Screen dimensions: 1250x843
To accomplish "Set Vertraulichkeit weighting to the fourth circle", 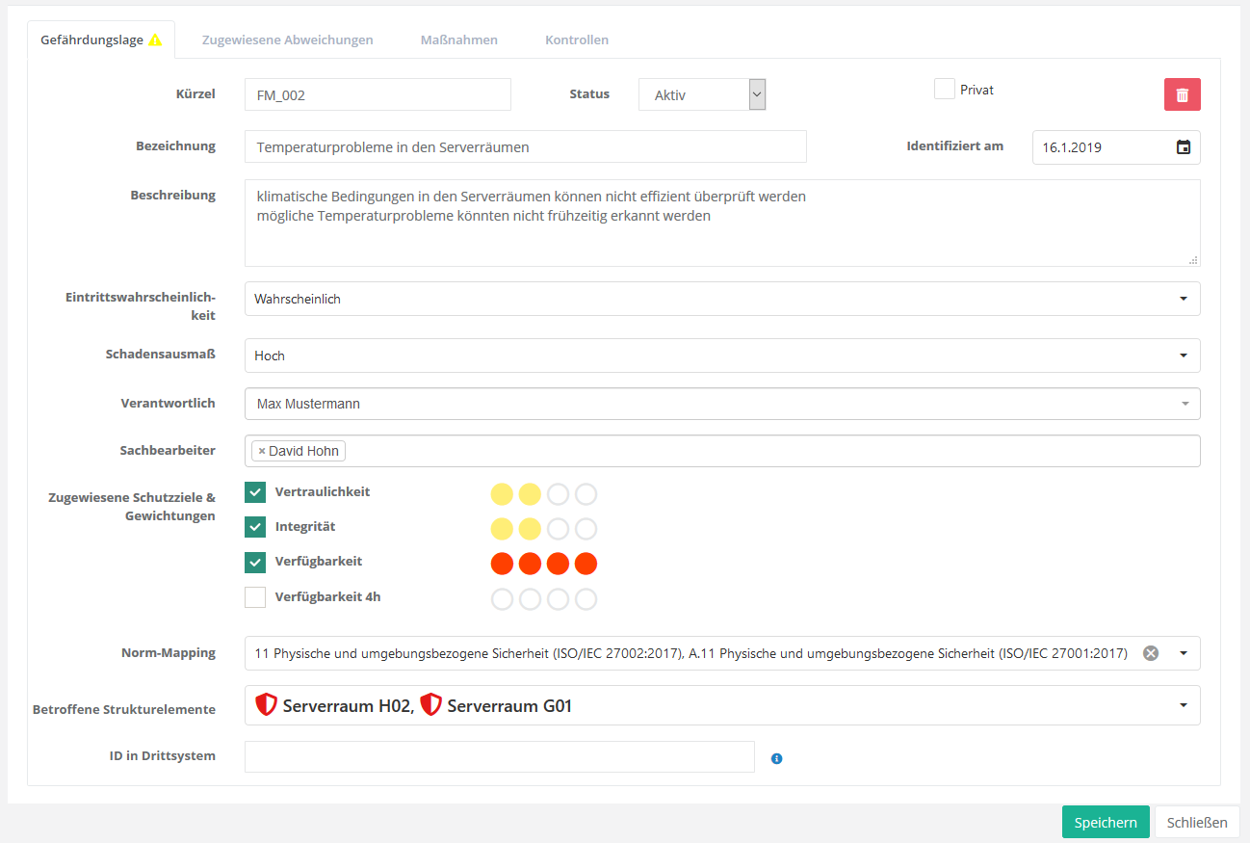I will tap(586, 495).
